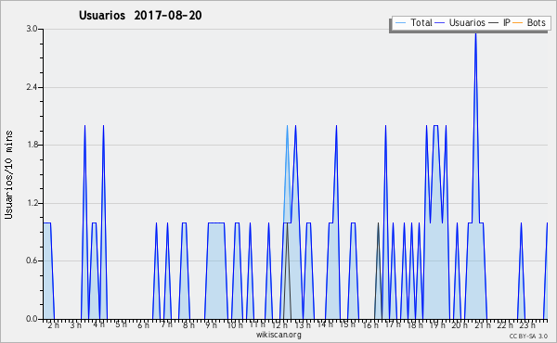Click the 18 h x-axis label
The width and height of the screenshot is (557, 343).
point(415,324)
